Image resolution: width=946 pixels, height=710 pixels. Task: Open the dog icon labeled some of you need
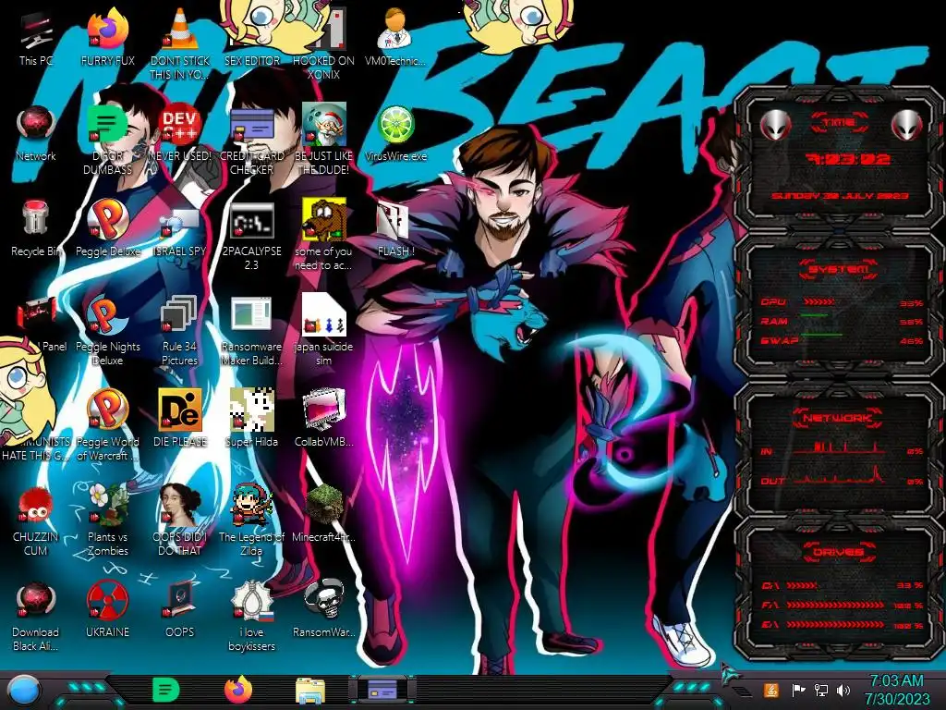[x=323, y=236]
